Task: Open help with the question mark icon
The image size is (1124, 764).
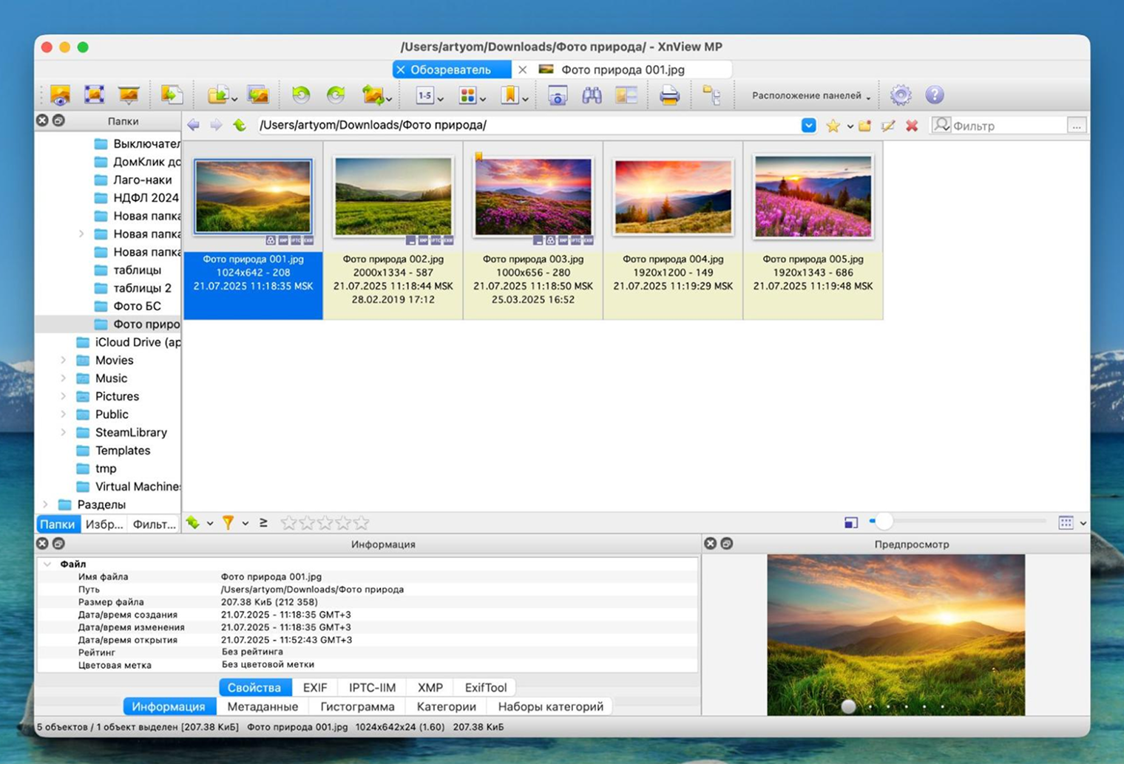Action: (935, 95)
